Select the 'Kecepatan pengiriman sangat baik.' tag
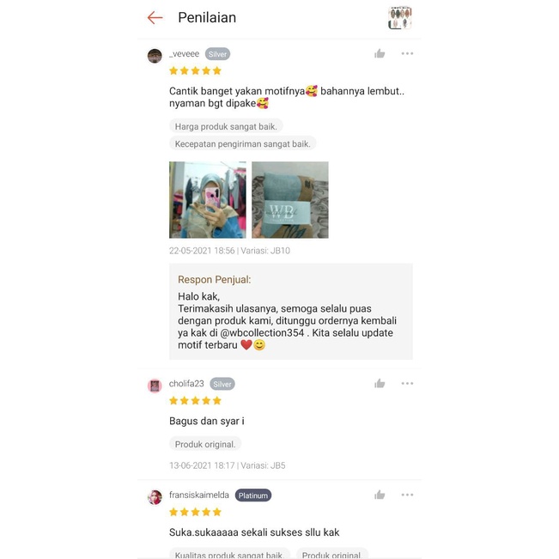Viewport: 559px width, 559px height. [x=242, y=143]
